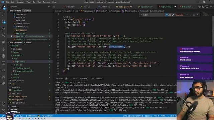This screenshot has height=120, width=214.
Task: Click the Windows Start button
Action: [x=2, y=119]
